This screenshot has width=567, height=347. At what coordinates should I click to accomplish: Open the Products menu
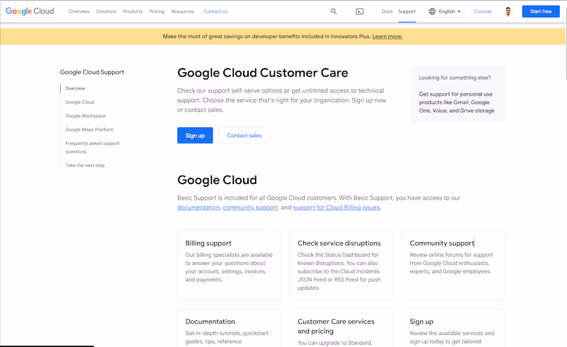click(x=133, y=11)
